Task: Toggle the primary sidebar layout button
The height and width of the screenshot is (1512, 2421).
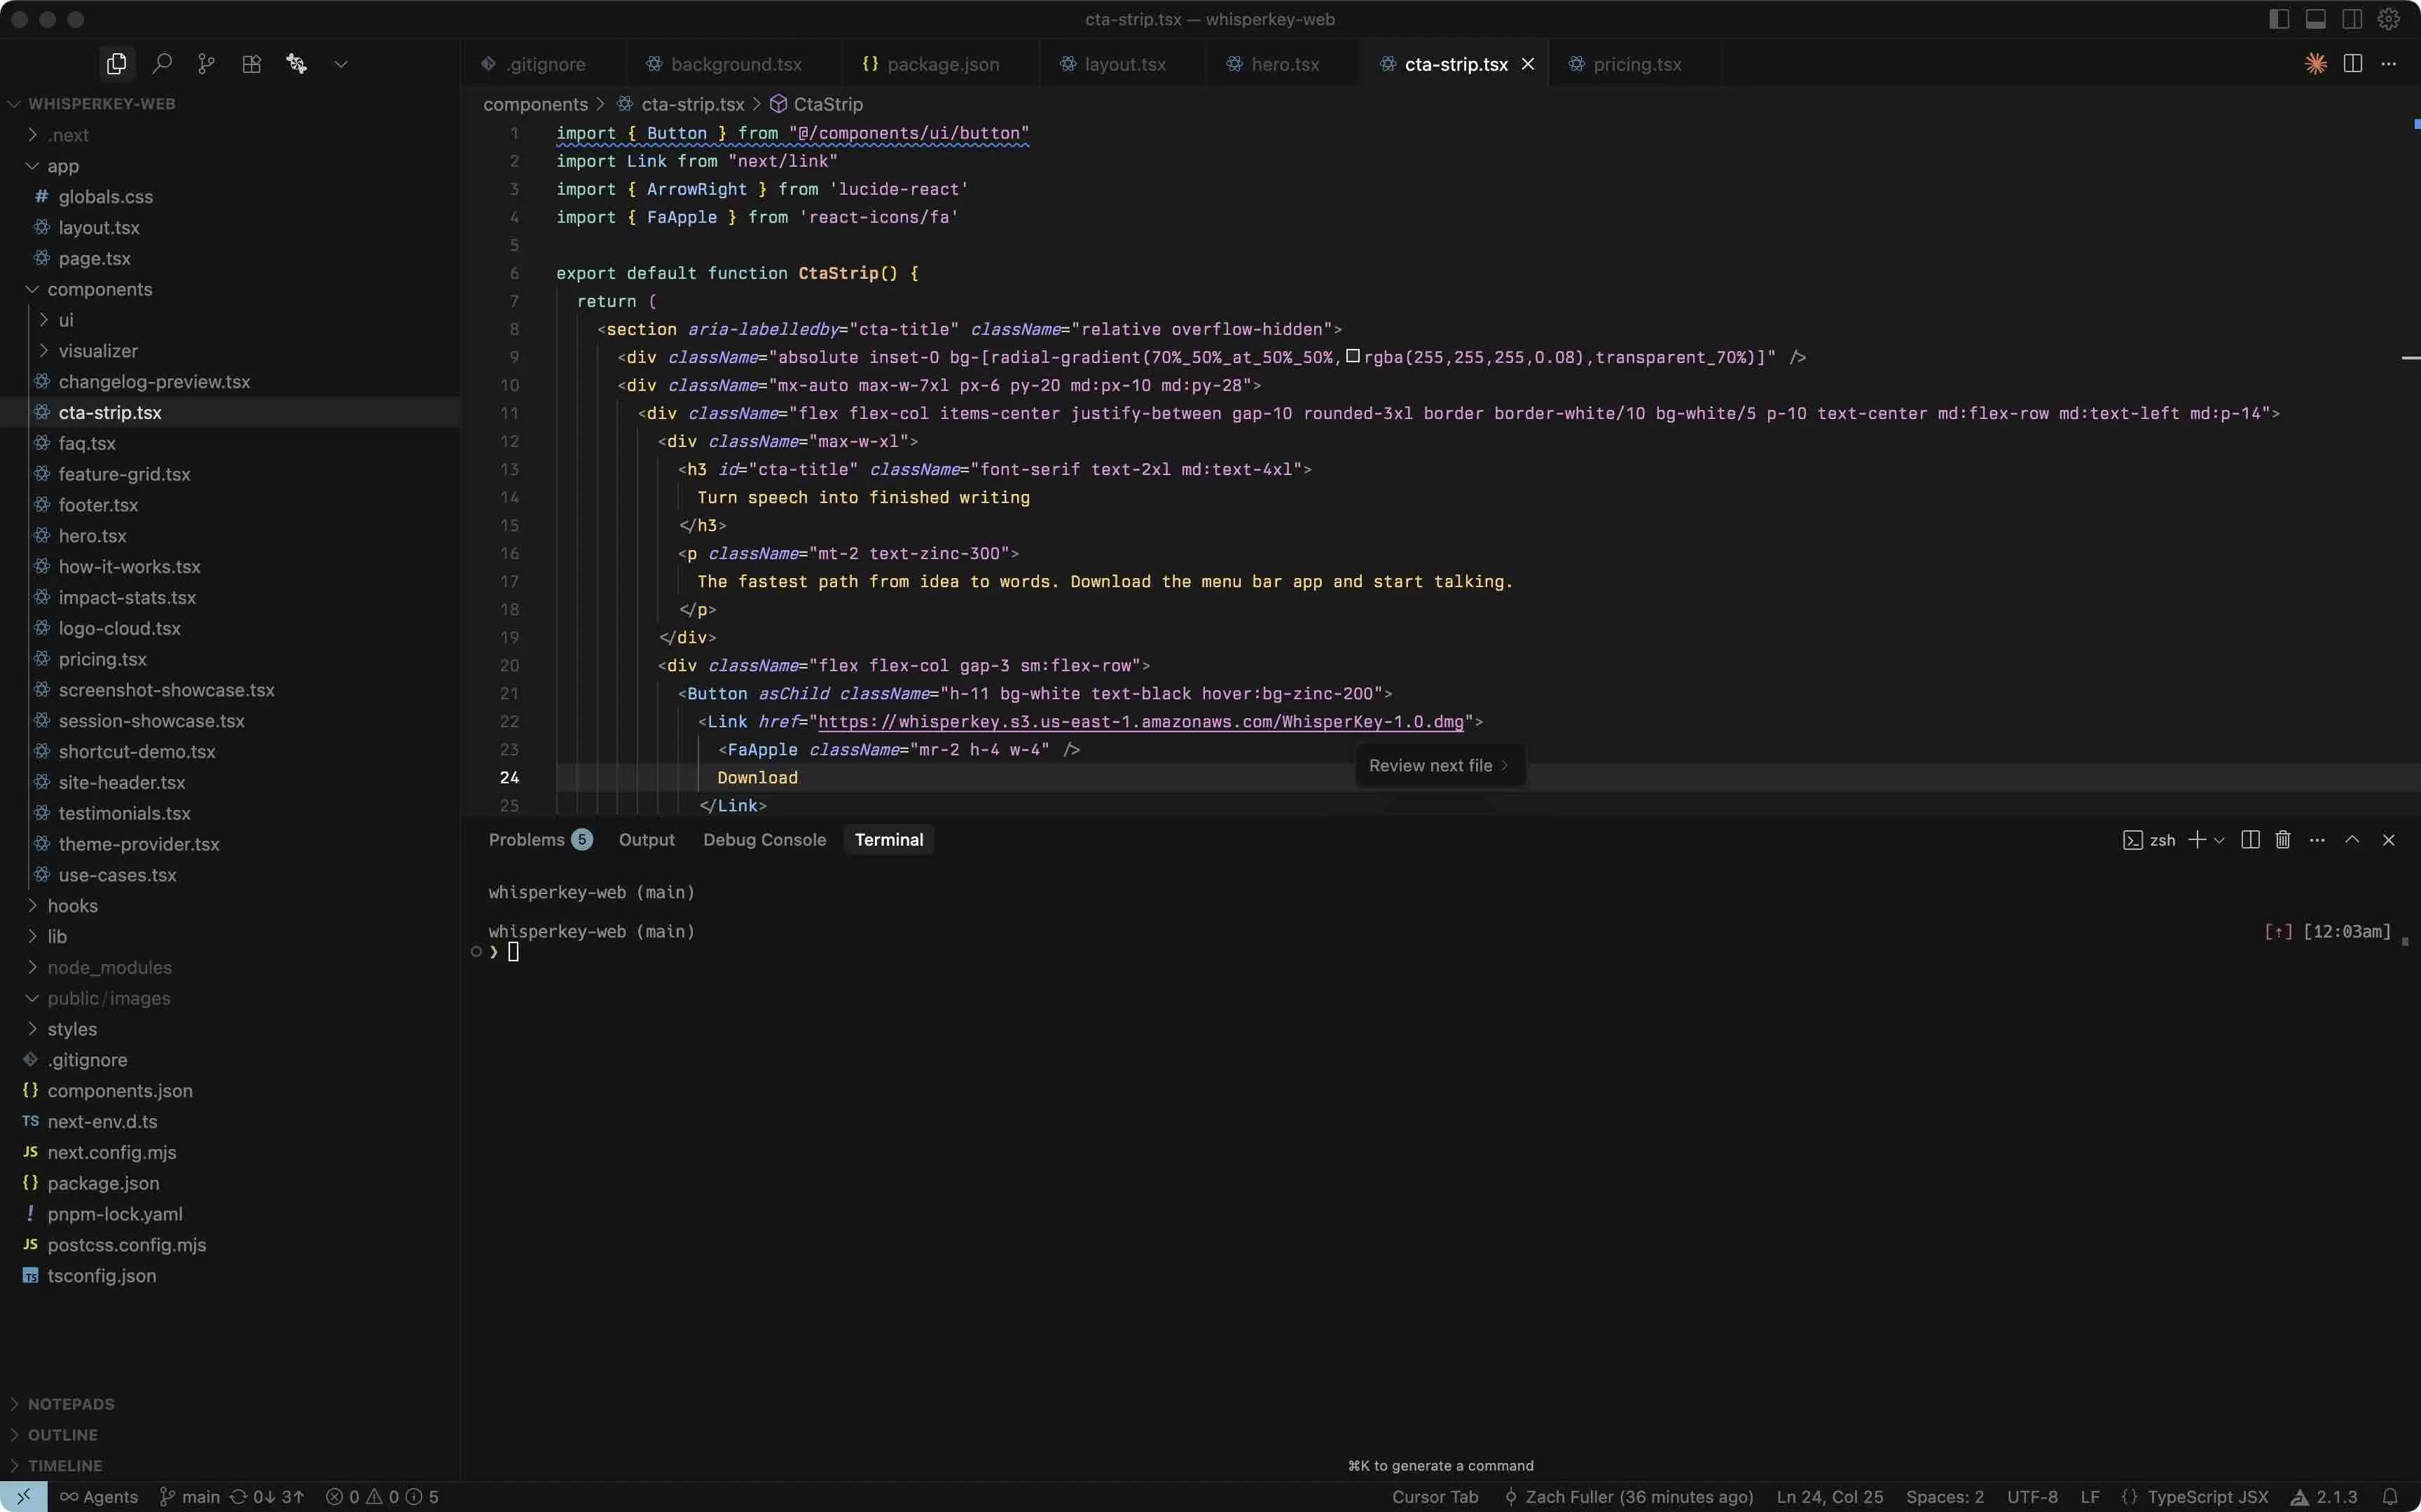Action: pyautogui.click(x=2279, y=19)
